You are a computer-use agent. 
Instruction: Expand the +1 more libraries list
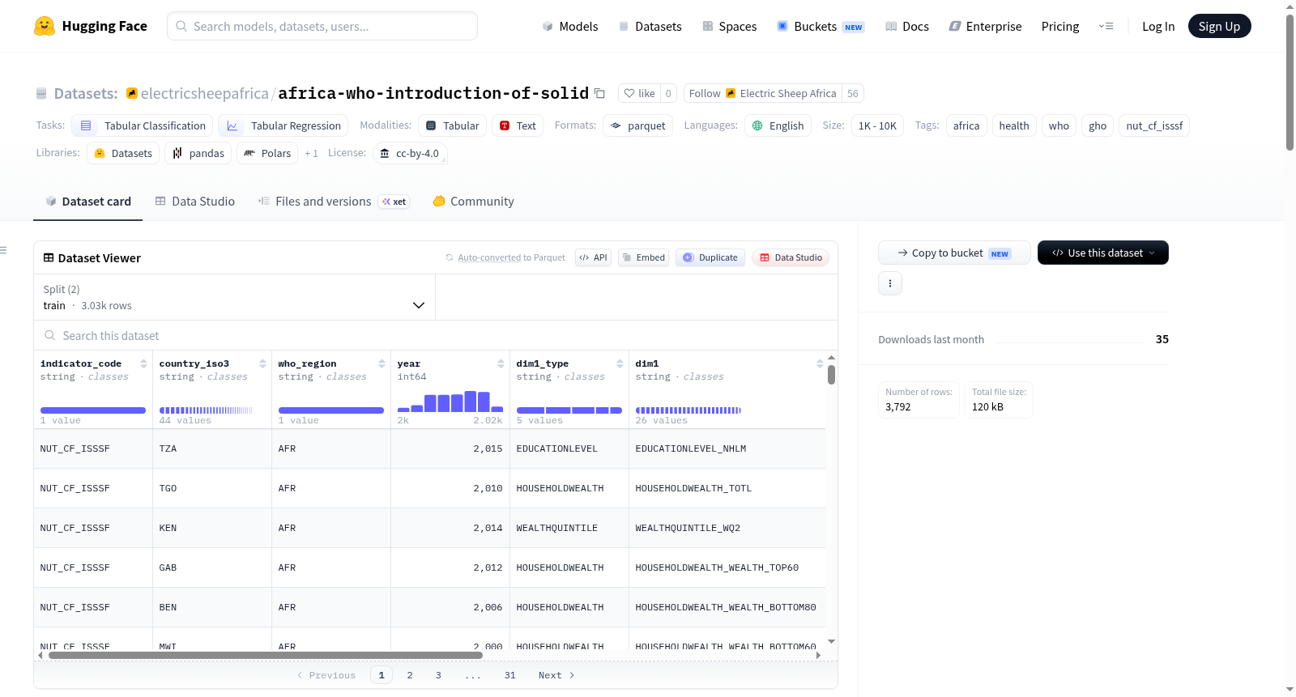(311, 153)
